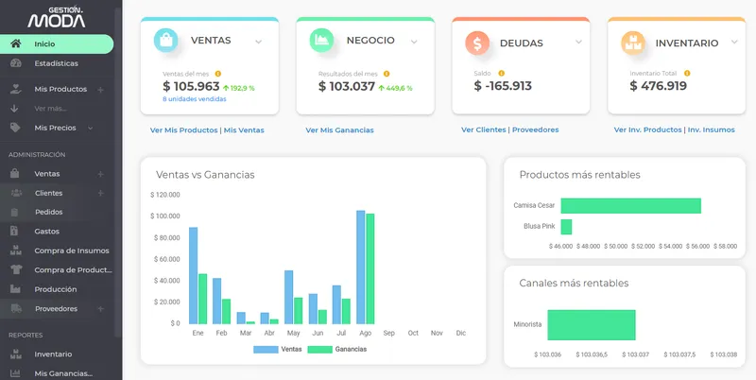
Task: Click the $ 476.919 inventory value
Action: point(658,86)
